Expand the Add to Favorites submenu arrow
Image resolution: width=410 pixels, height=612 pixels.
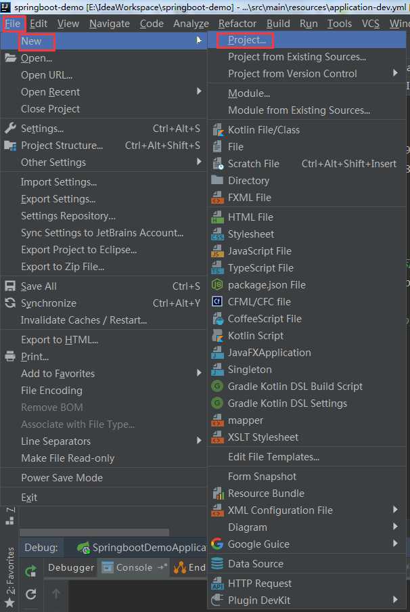[199, 373]
